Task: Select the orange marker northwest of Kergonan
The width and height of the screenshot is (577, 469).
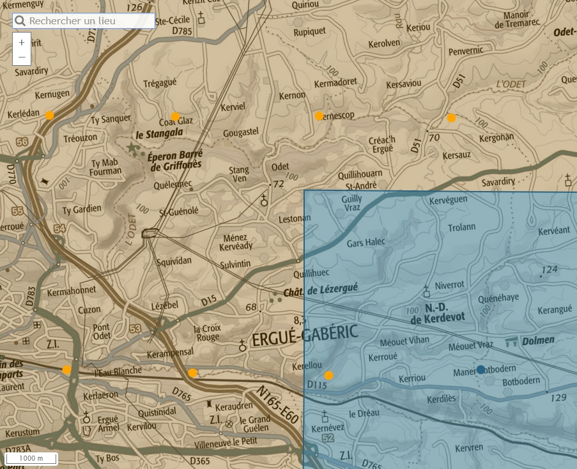Action: coord(451,118)
